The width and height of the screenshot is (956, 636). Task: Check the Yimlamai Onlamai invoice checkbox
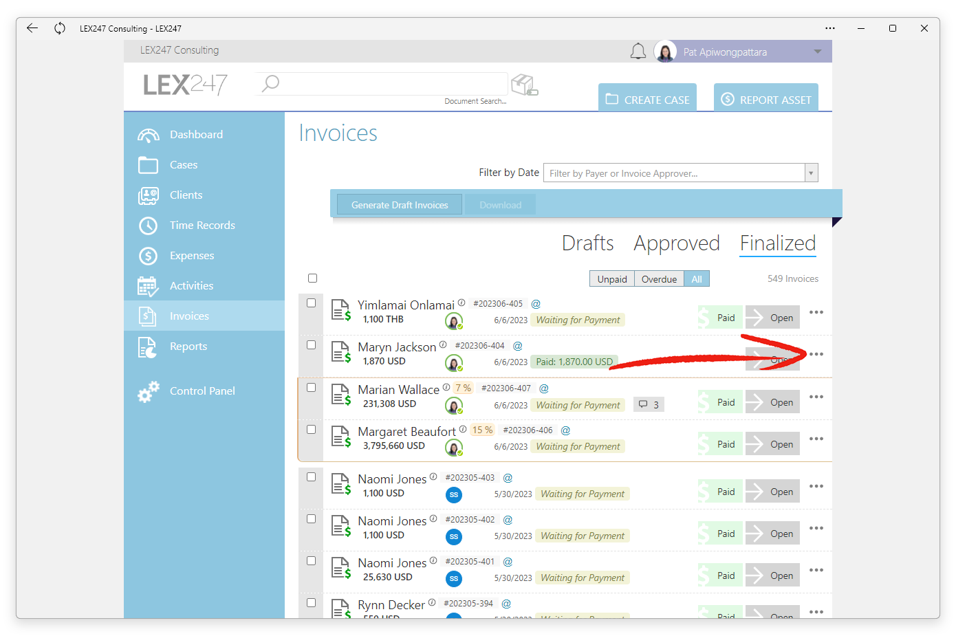click(312, 303)
